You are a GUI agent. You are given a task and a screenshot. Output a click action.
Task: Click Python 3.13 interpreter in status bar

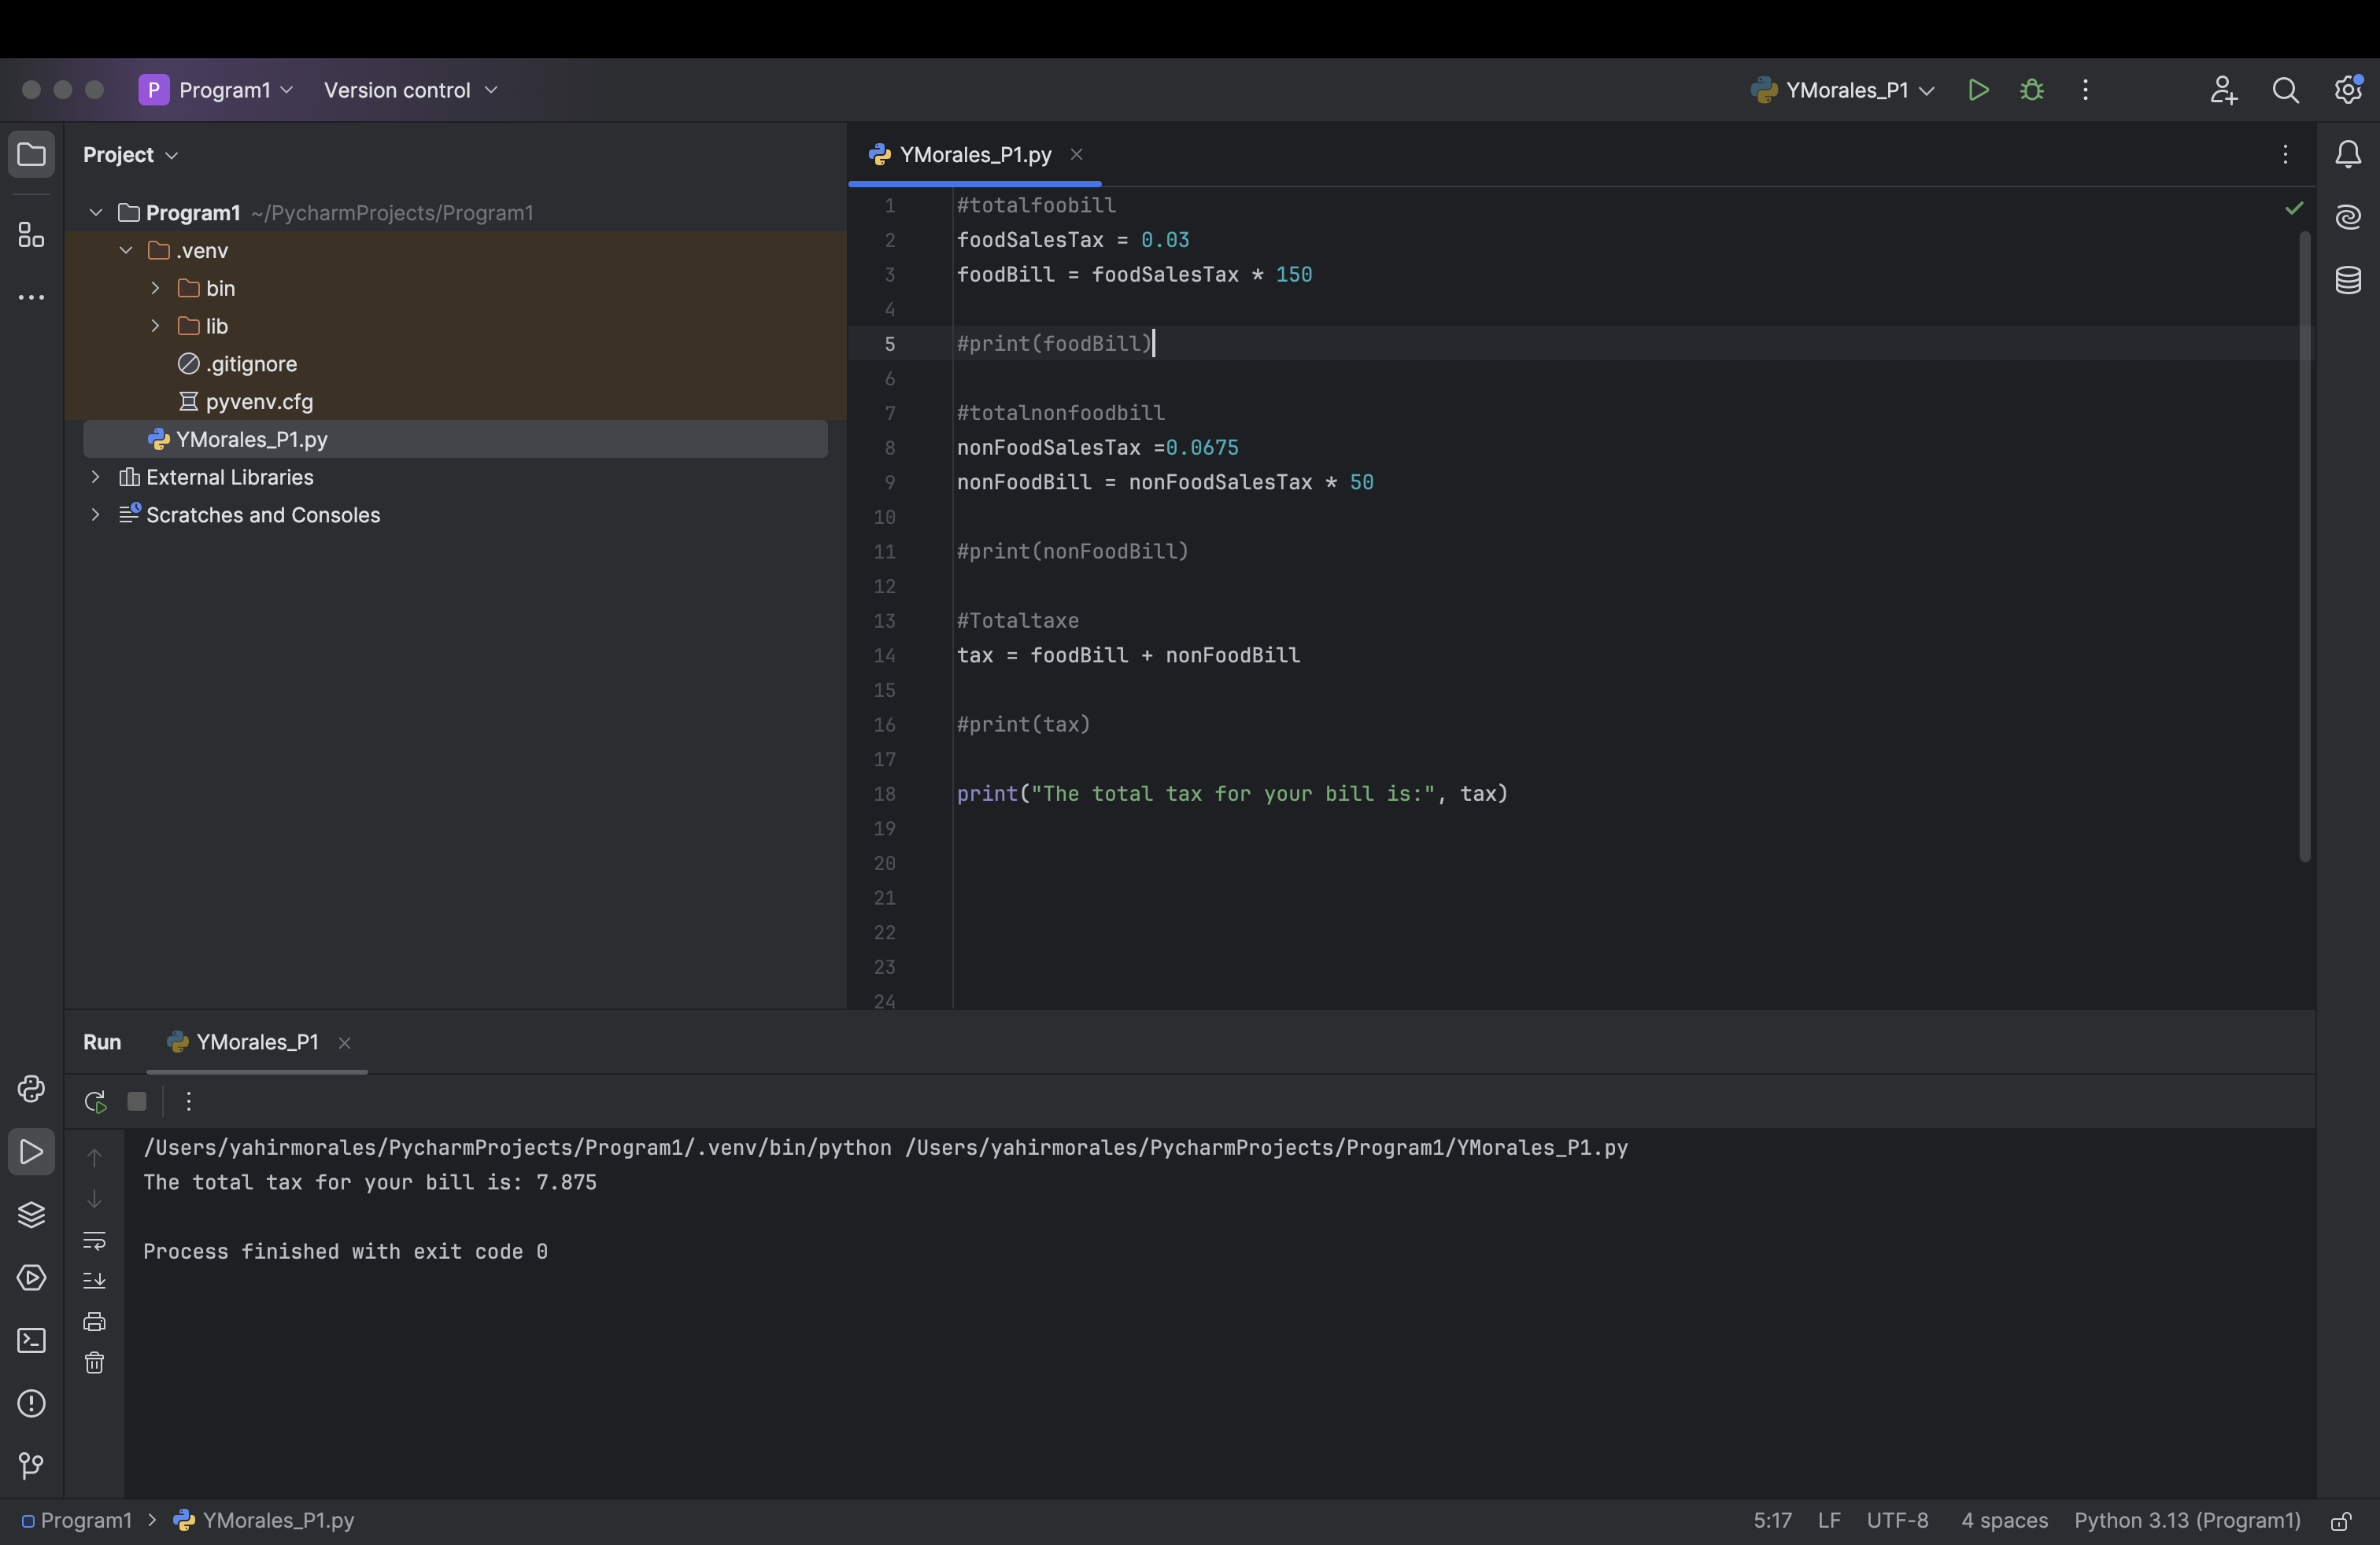(x=2186, y=1520)
